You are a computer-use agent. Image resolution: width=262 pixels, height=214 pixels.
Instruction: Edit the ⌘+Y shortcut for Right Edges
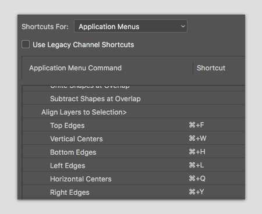coord(196,192)
